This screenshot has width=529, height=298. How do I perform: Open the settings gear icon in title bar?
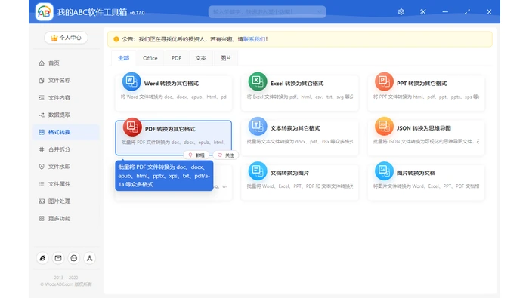(401, 12)
